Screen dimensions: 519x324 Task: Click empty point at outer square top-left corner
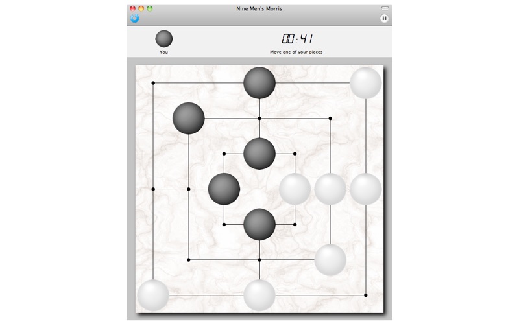(x=153, y=83)
